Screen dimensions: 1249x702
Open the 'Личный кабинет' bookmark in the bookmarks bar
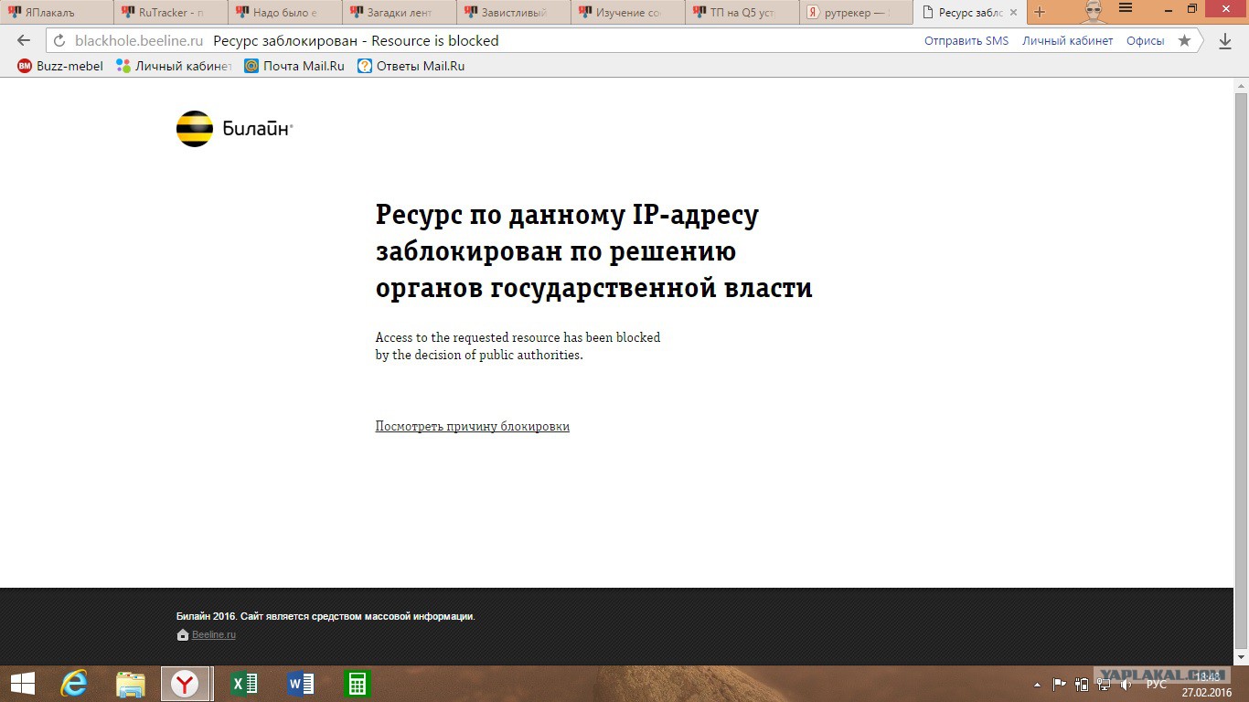click(x=174, y=66)
